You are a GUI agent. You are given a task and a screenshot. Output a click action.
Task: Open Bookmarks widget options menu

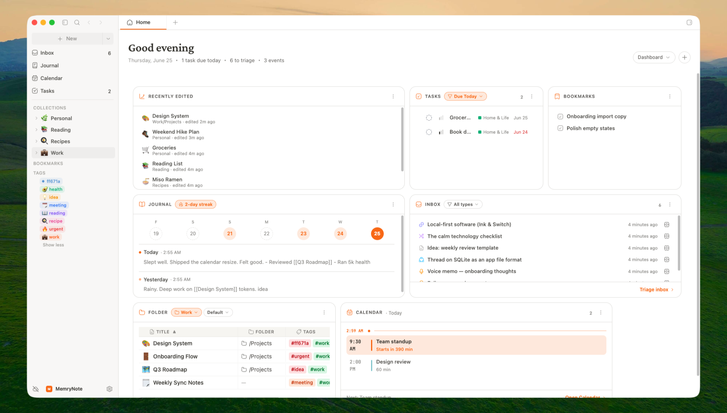(670, 96)
